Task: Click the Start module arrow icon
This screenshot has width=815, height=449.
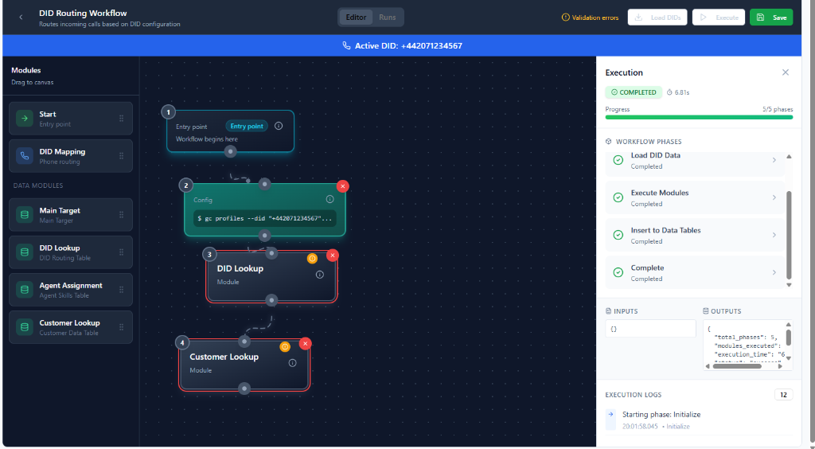Action: [x=24, y=119]
